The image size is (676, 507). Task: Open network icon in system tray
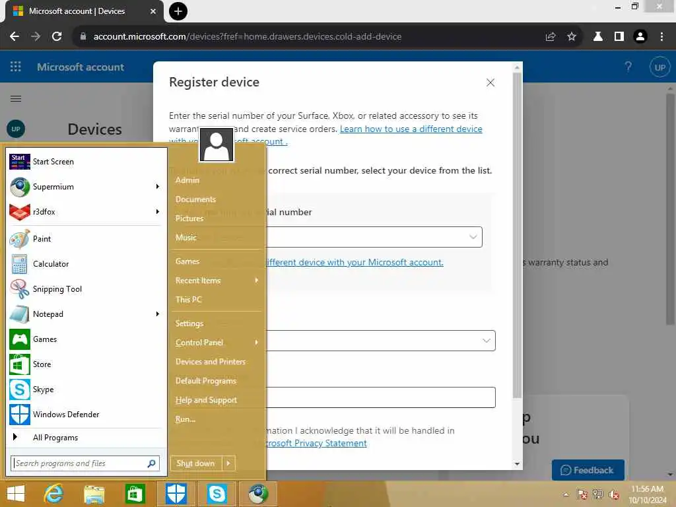pyautogui.click(x=598, y=494)
